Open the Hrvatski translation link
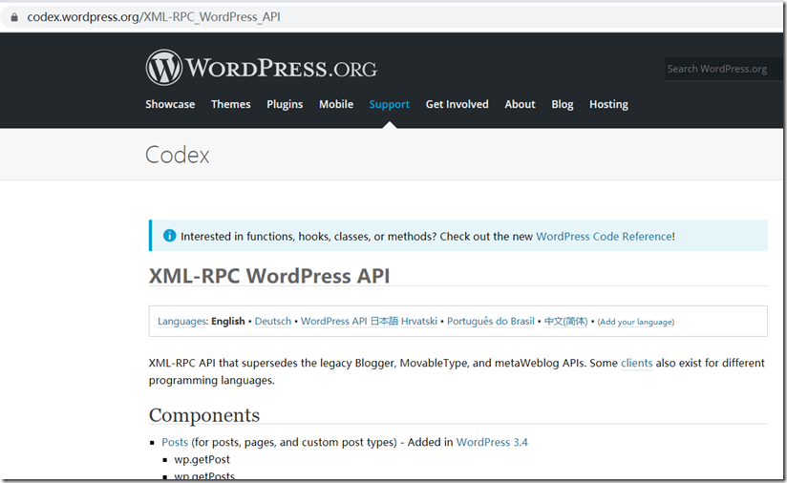This screenshot has height=483, width=787. [x=419, y=321]
